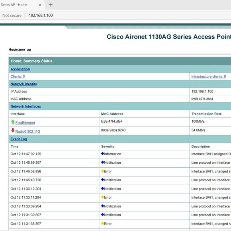Click the MAC Address column header in Network Interfaces
Screen dimensions: 231x231
pos(112,114)
